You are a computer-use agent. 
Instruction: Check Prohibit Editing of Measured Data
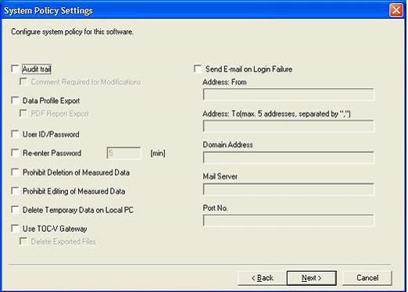16,191
